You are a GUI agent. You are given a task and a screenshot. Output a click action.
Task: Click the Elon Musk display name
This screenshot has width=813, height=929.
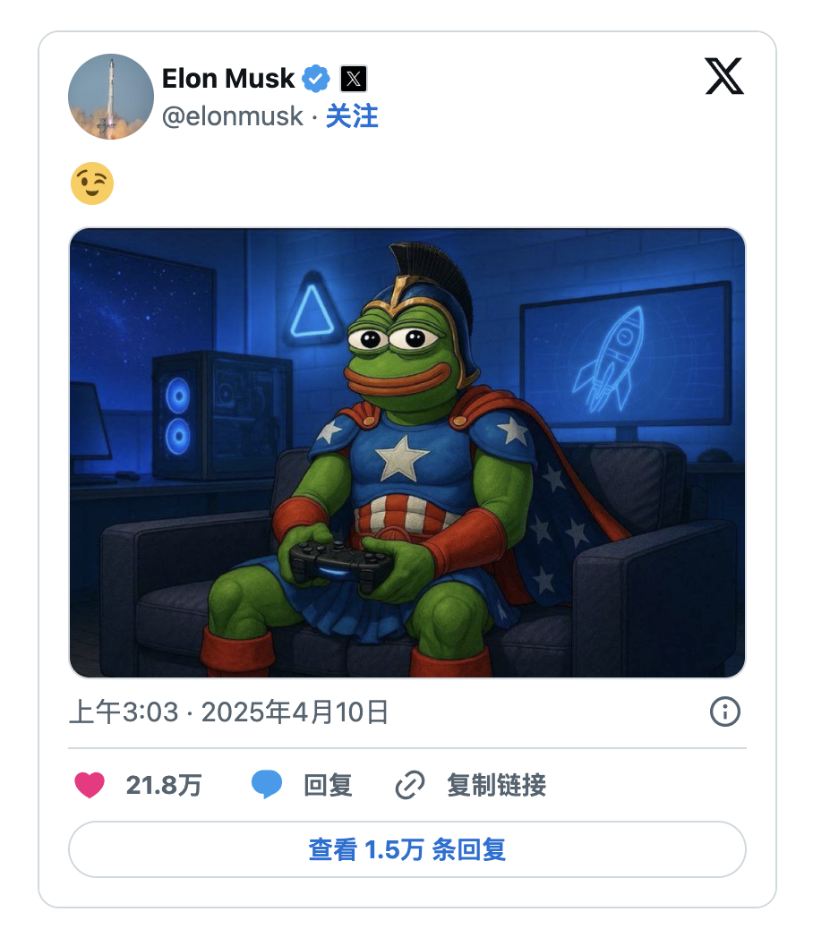228,79
